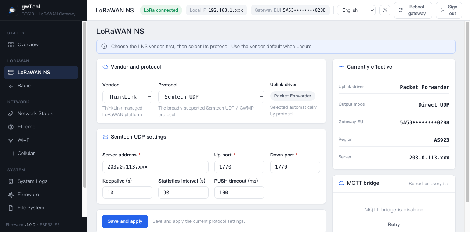
Task: Click the Ethernet globe icon in sidebar
Action: coord(11,126)
